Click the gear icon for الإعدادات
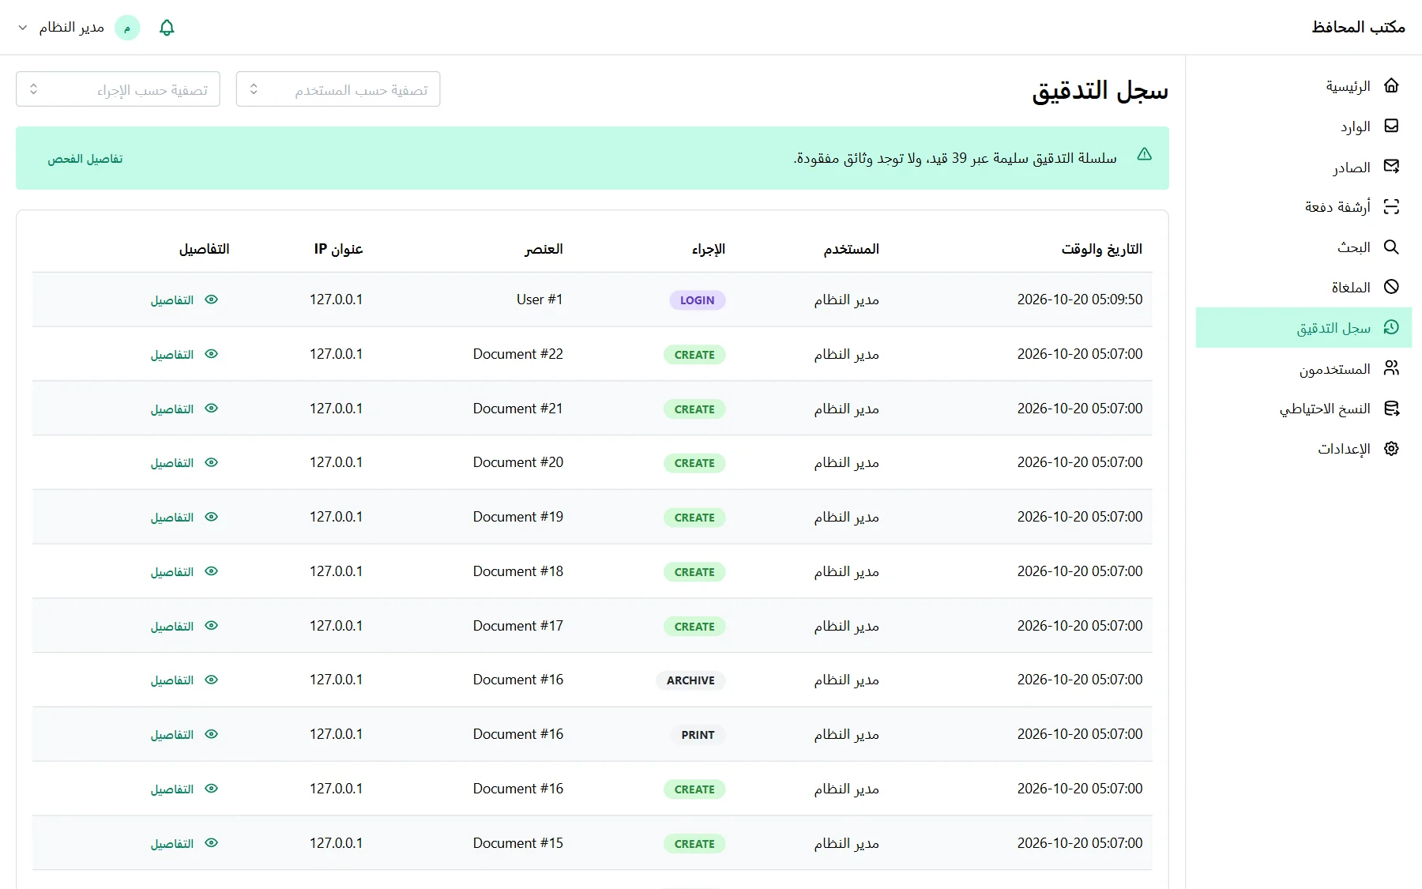This screenshot has height=889, width=1422. pyautogui.click(x=1391, y=448)
